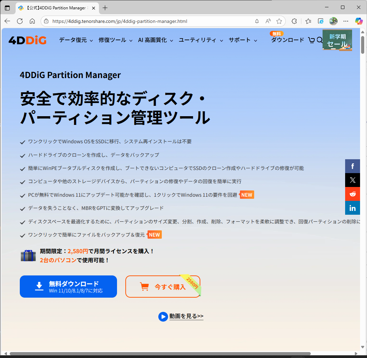The image size is (367, 358).
Task: Click the text 2台のパソコンで使用可能！
Action: [x=74, y=260]
